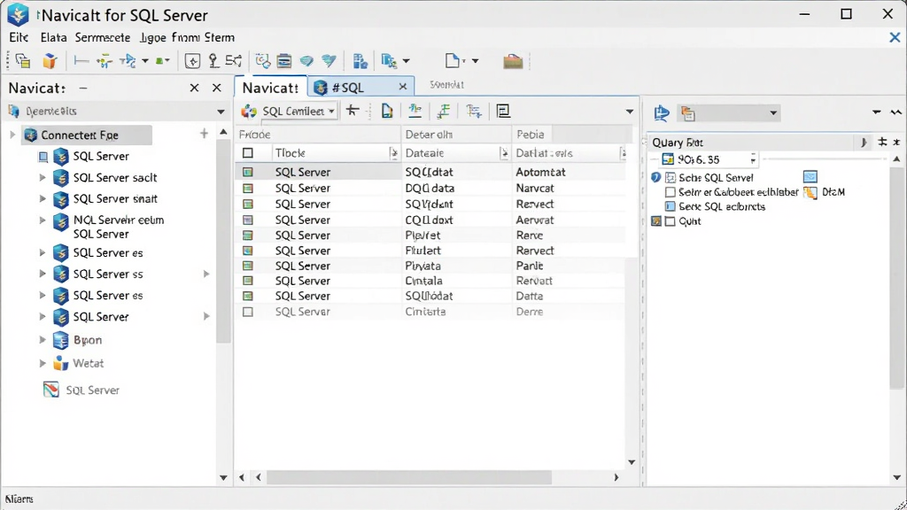Toggle the checkbox on the Cintala row
907x510 pixels.
[x=248, y=281]
